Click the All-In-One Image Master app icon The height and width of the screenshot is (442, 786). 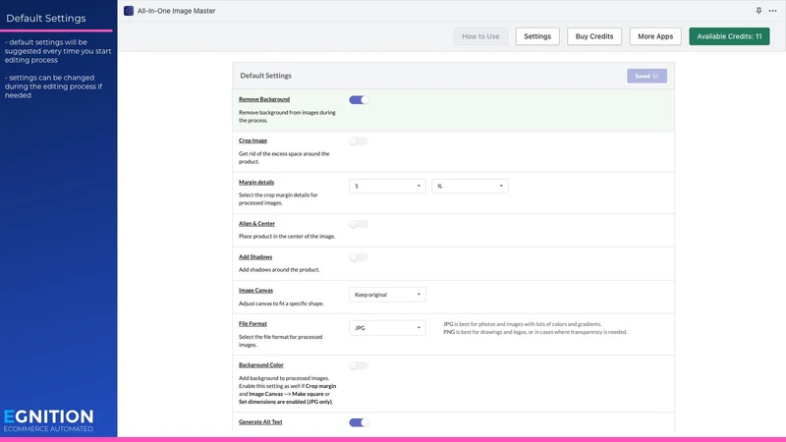coord(129,11)
